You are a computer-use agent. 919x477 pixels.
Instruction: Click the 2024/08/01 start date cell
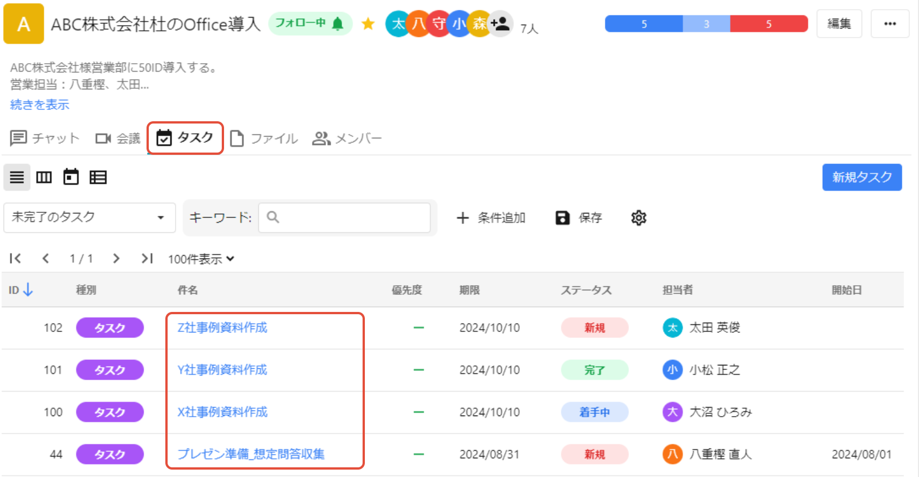tap(861, 454)
